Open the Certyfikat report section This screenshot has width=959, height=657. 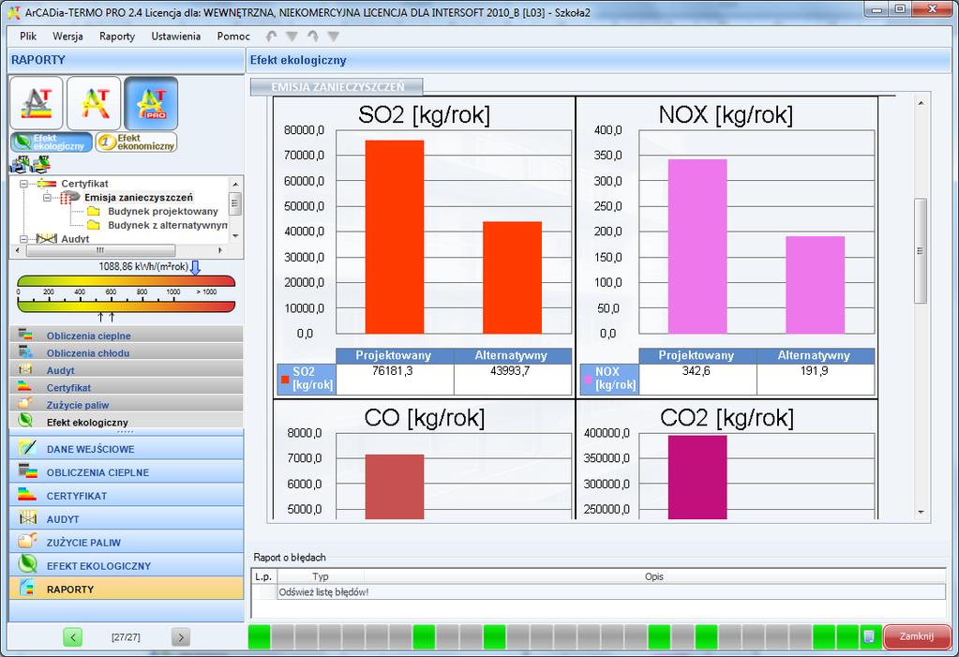[x=127, y=387]
